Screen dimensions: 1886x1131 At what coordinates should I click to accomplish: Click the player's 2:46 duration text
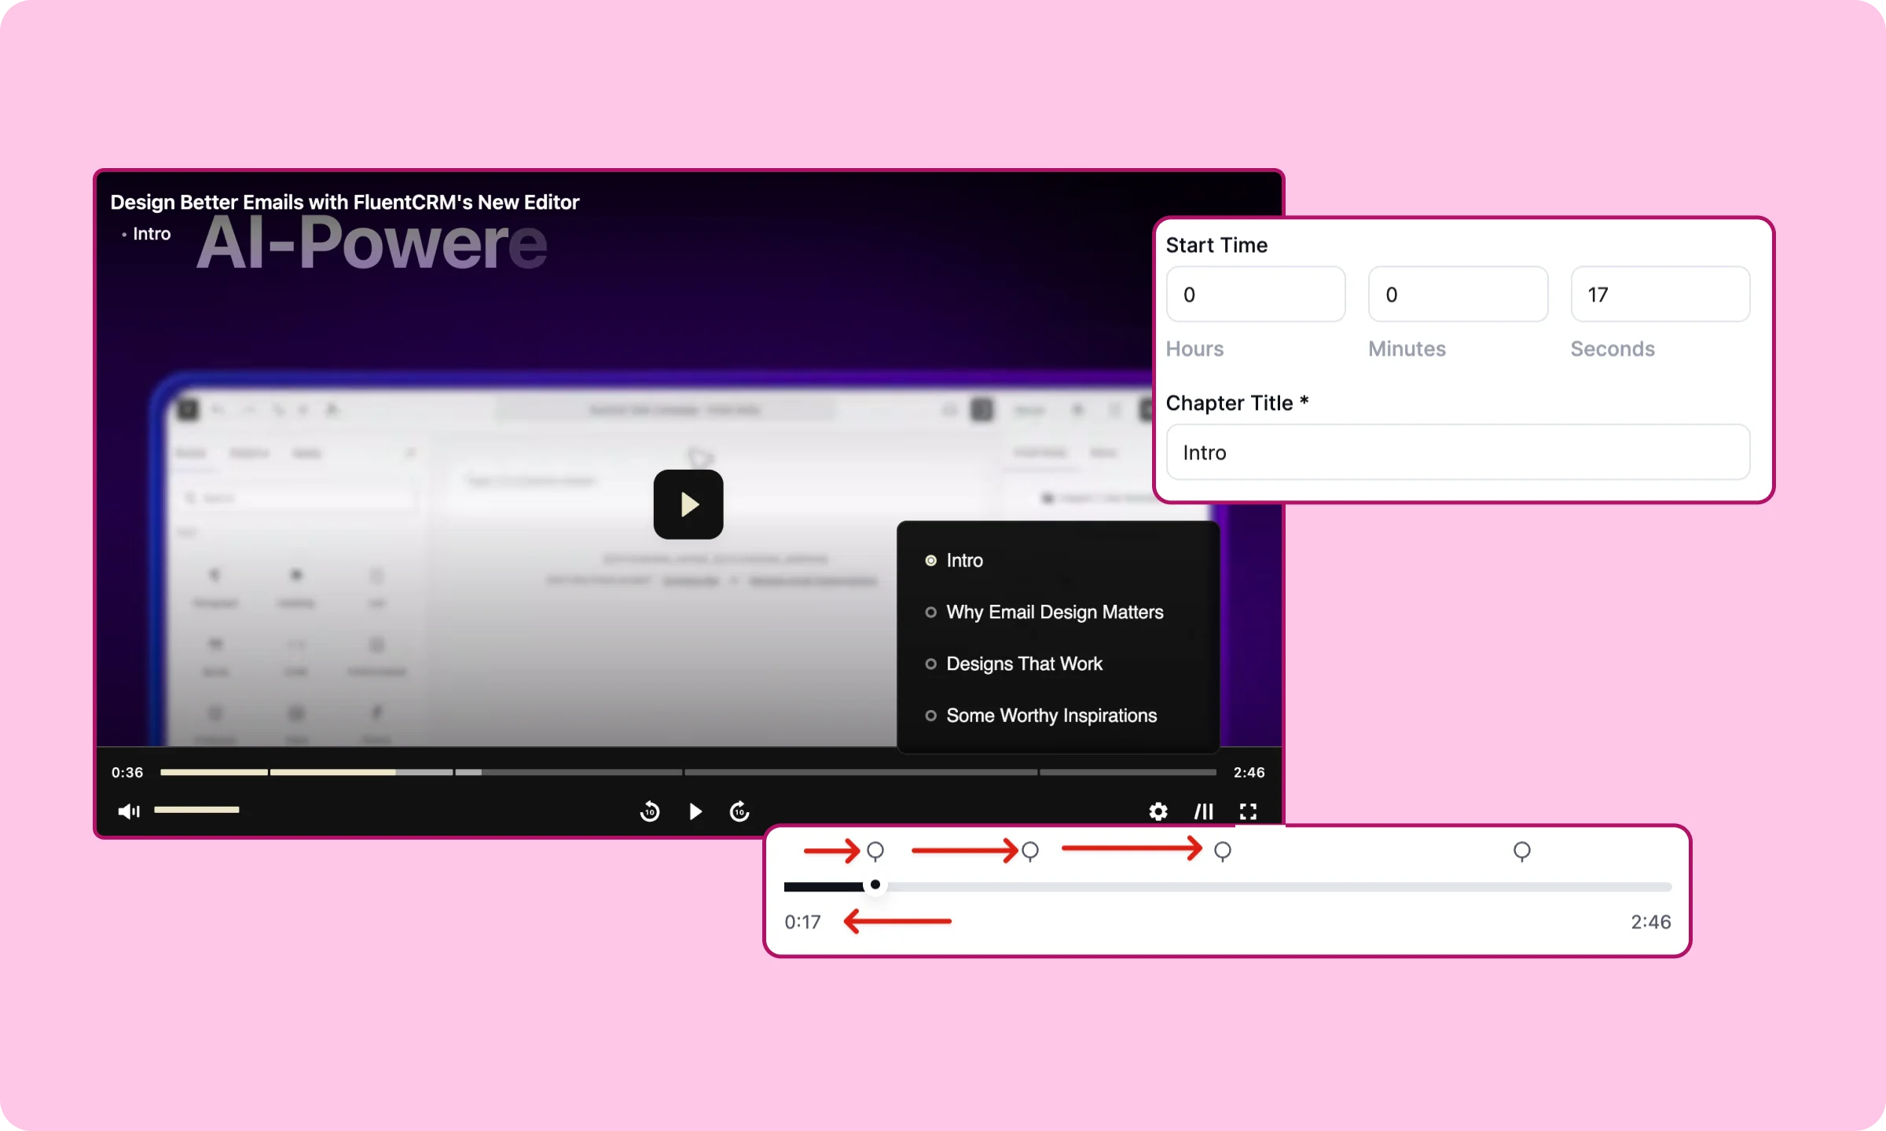tap(1249, 773)
